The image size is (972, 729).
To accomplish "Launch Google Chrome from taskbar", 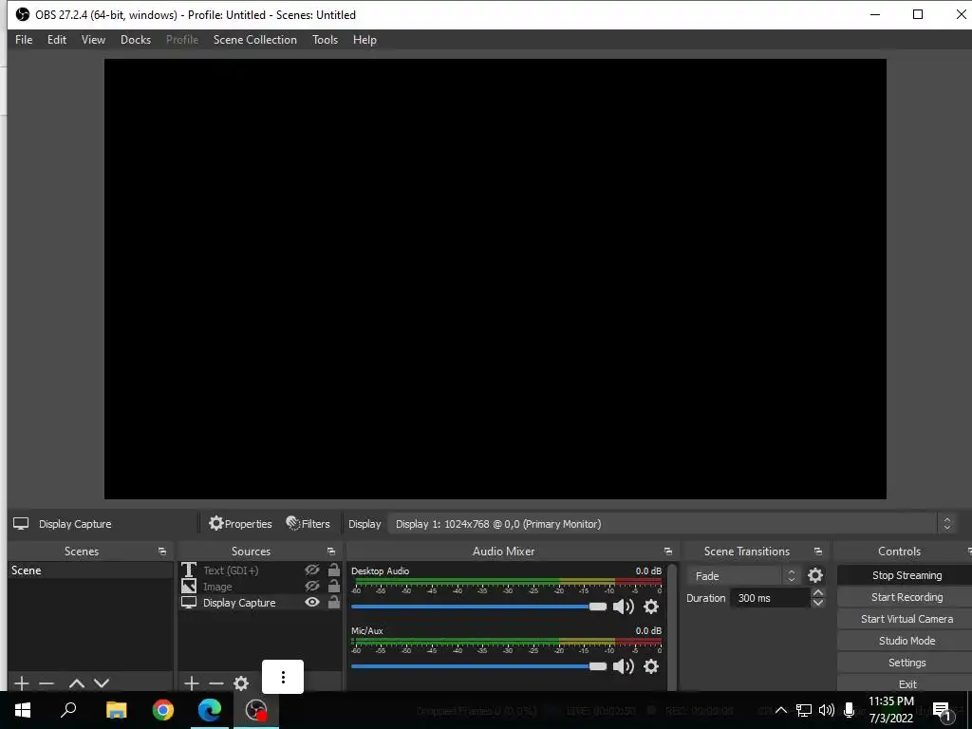I will click(x=163, y=710).
